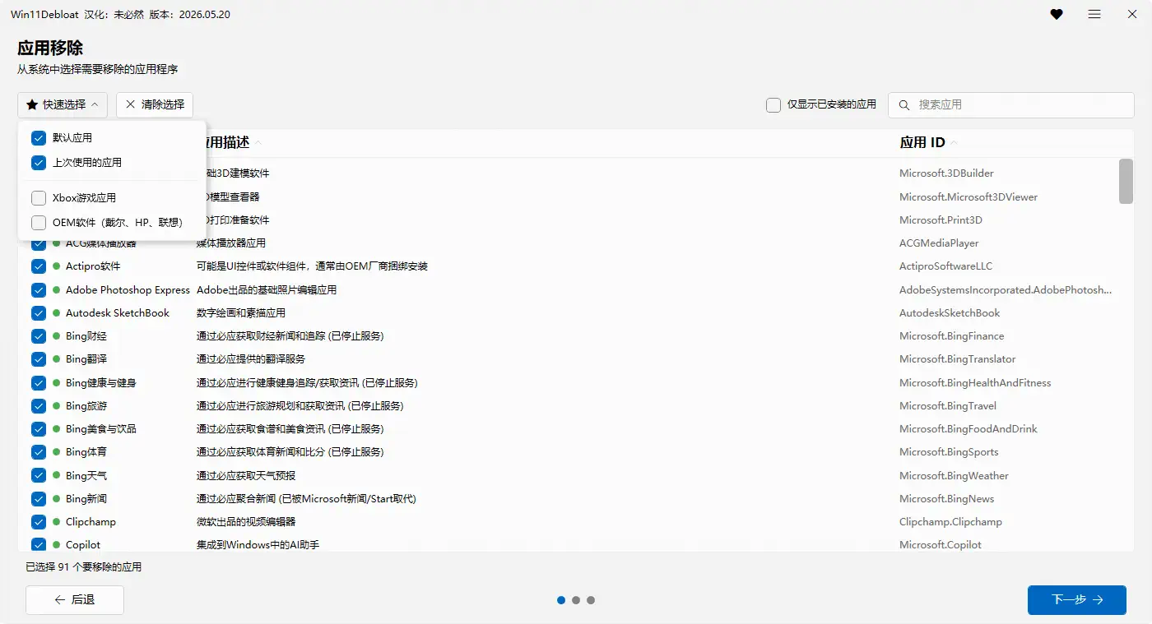This screenshot has width=1152, height=624.
Task: Sort by 应用 ID column header
Action: tap(929, 142)
